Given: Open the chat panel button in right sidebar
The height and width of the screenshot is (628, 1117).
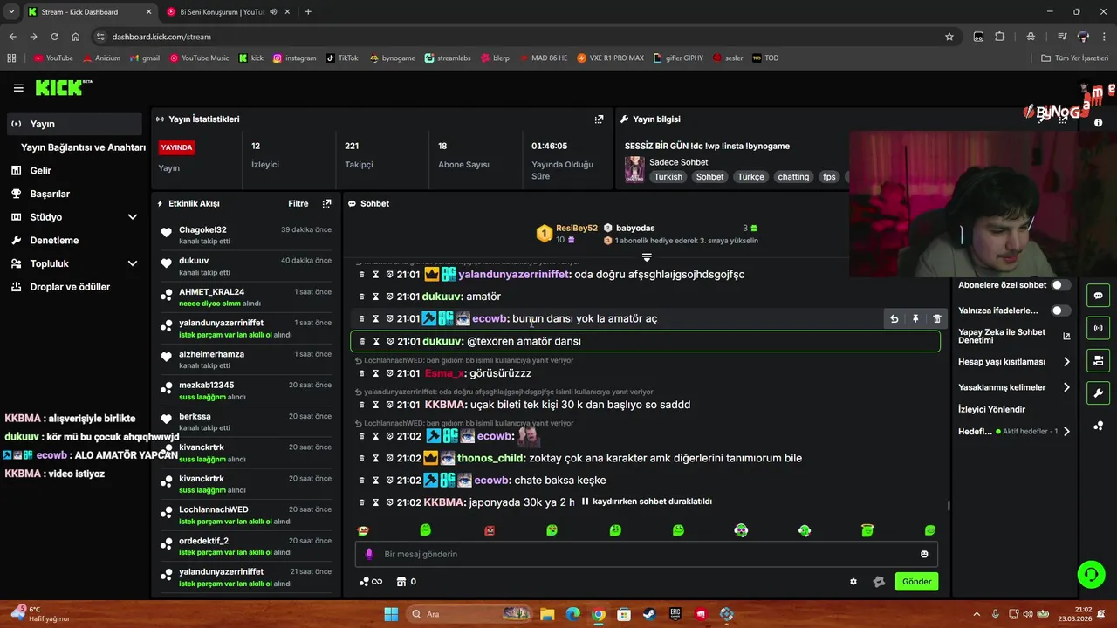Looking at the screenshot, I should tap(1098, 296).
